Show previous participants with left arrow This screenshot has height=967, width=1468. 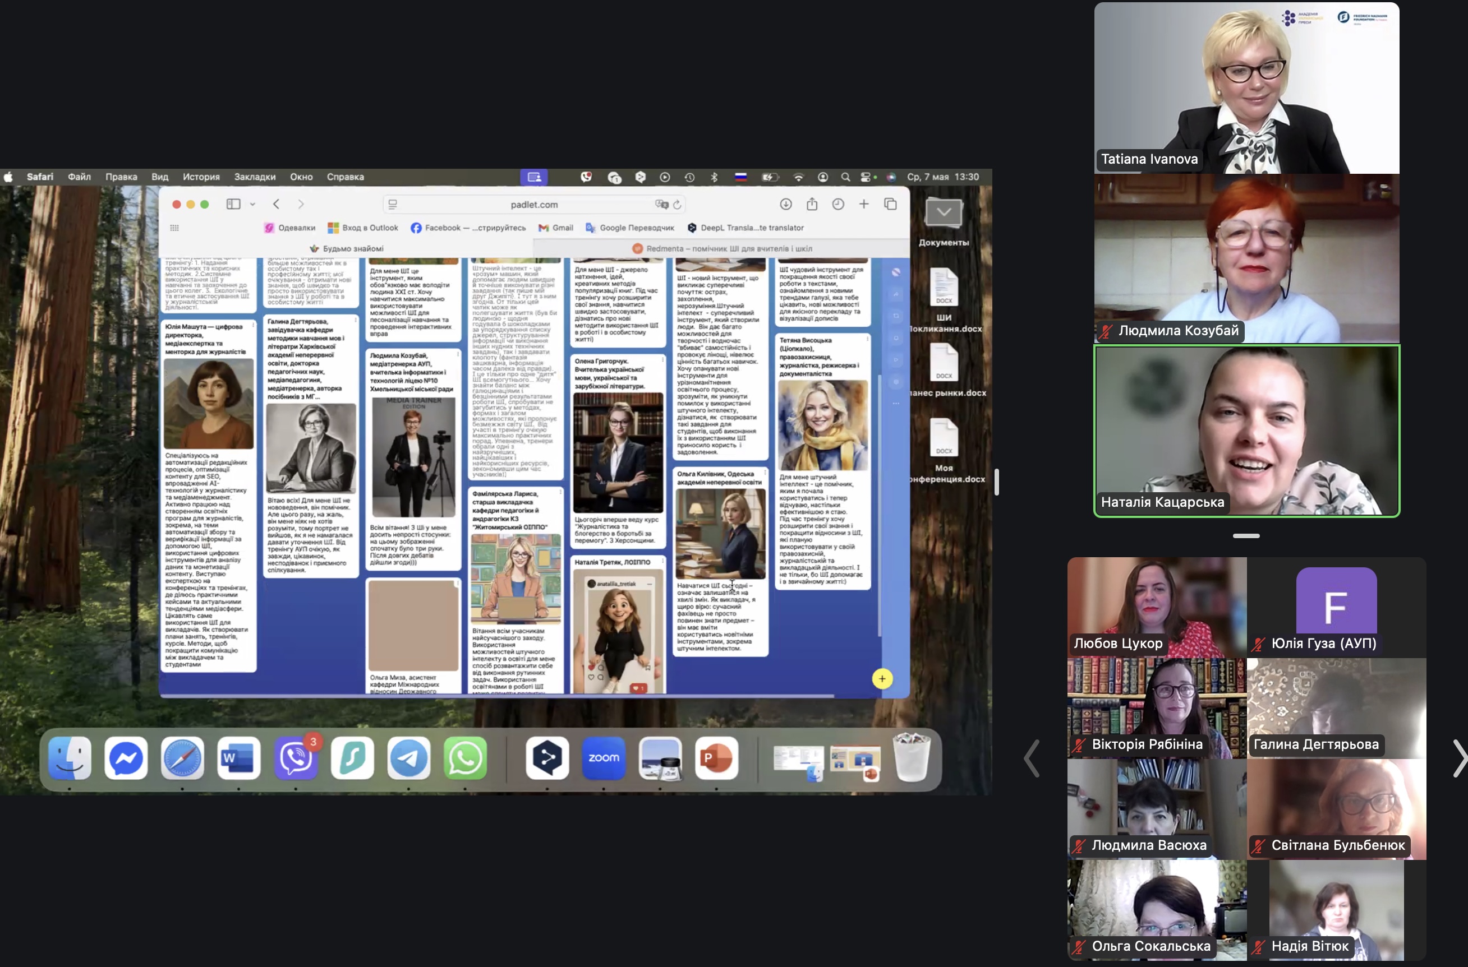tap(1032, 758)
